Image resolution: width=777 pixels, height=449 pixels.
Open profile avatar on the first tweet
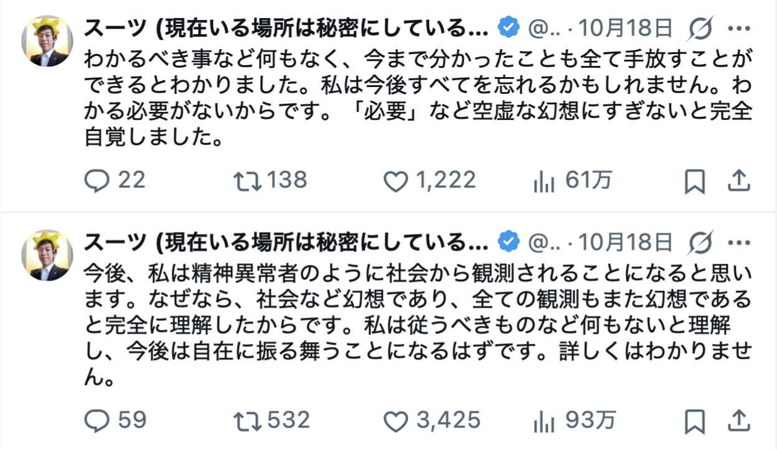click(47, 41)
